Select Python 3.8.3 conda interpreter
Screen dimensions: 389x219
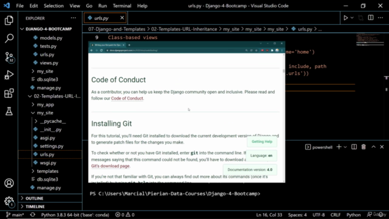(75, 215)
